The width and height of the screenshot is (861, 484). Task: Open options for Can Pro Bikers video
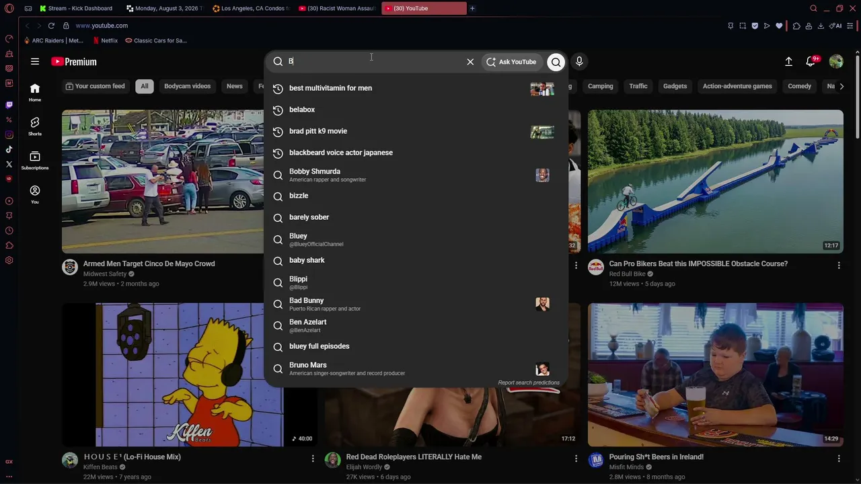click(x=838, y=266)
